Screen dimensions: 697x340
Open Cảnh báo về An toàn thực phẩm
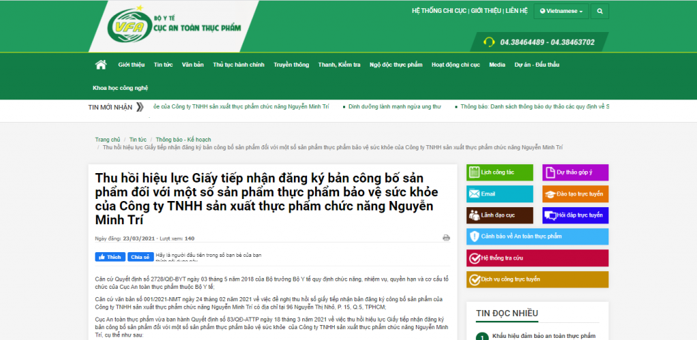click(538, 236)
